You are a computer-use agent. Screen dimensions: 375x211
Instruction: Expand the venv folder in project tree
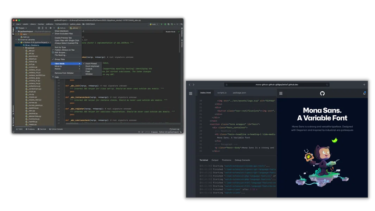(19, 34)
